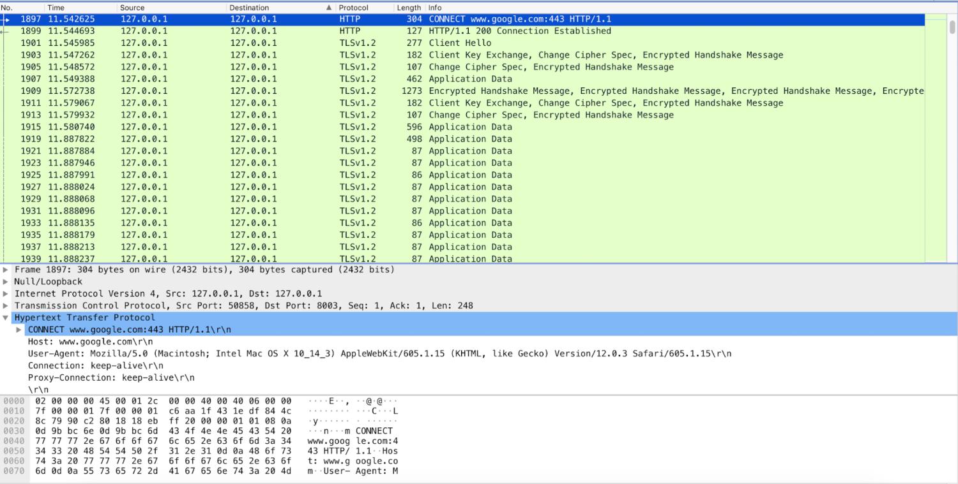Select packet 1909 with length 1273
This screenshot has width=958, height=484.
pos(447,91)
